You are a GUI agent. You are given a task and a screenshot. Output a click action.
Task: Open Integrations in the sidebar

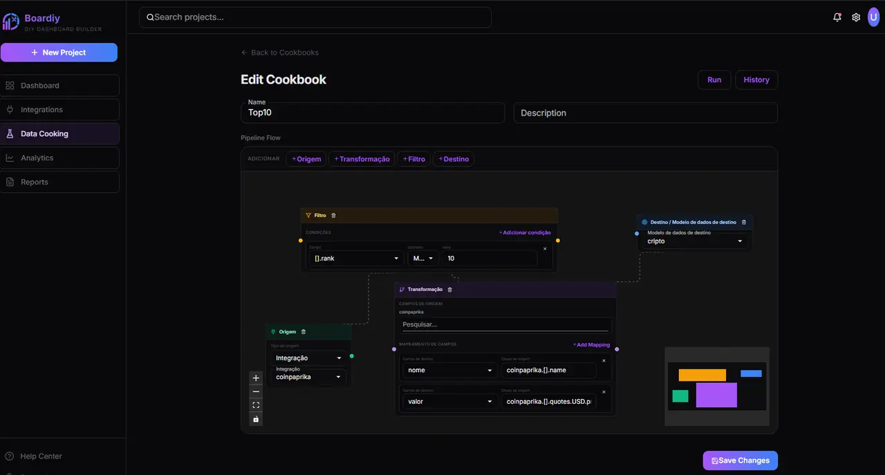click(x=59, y=110)
